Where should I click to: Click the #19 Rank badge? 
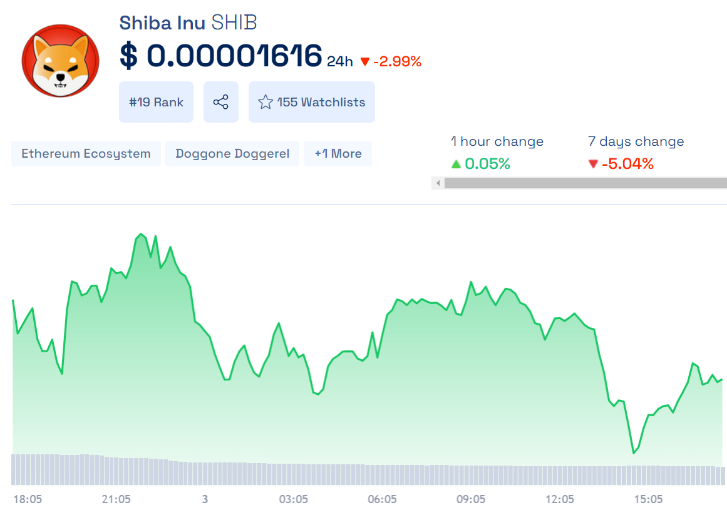tap(157, 102)
